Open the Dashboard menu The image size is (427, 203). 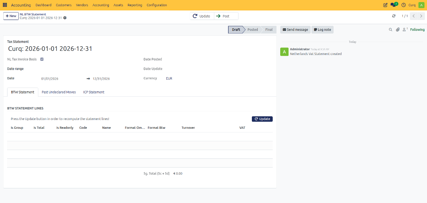[43, 5]
